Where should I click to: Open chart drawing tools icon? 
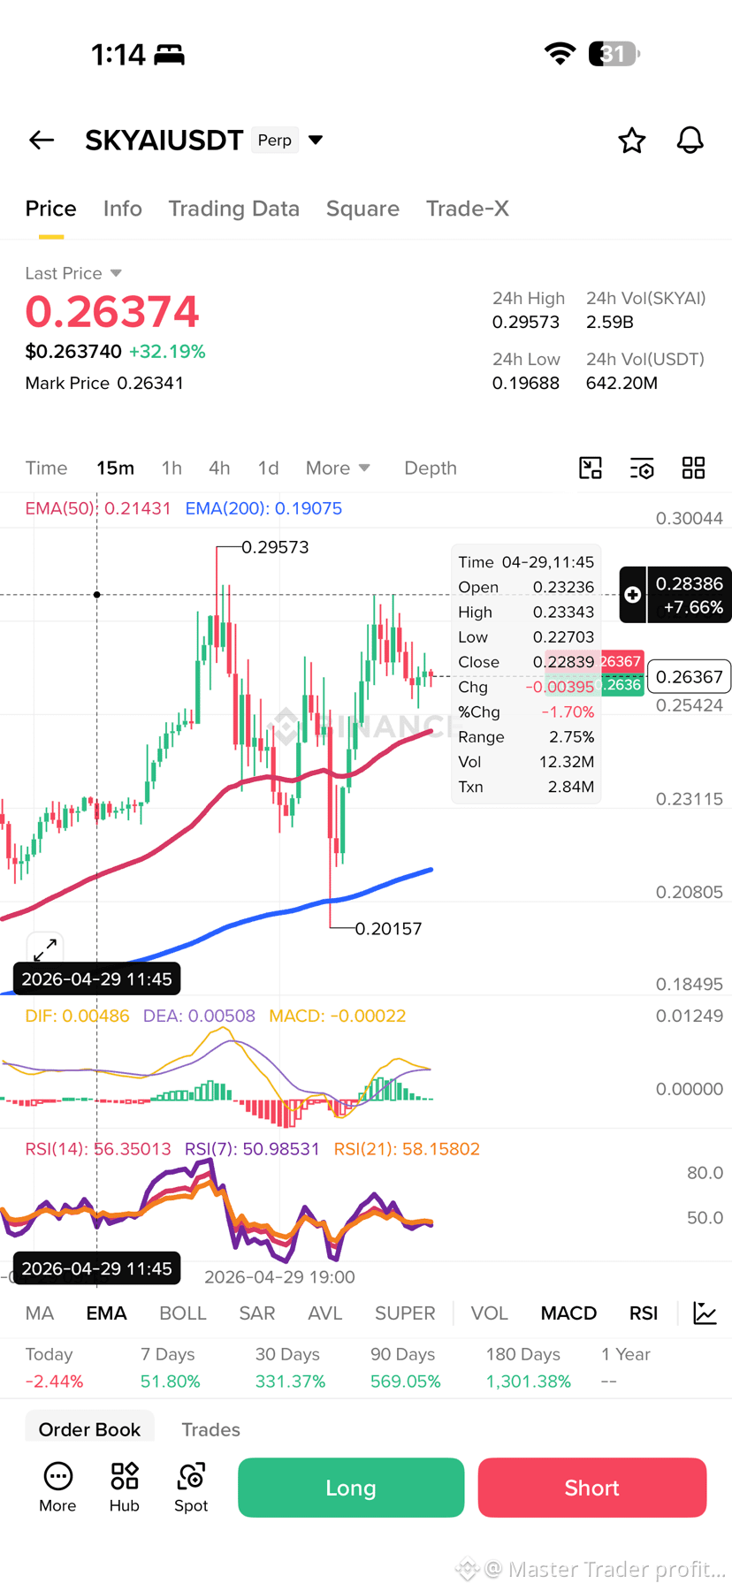[x=591, y=468]
